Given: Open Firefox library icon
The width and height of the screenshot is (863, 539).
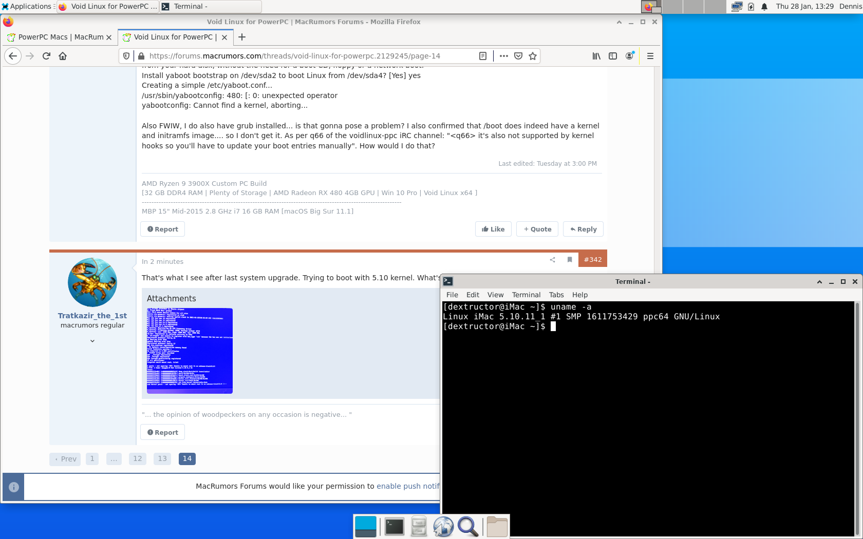Looking at the screenshot, I should 596,56.
